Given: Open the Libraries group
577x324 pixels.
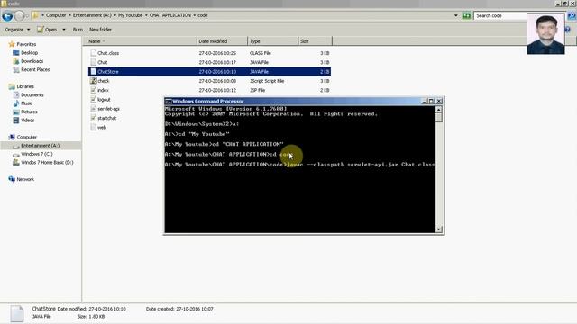Looking at the screenshot, I should pos(25,86).
